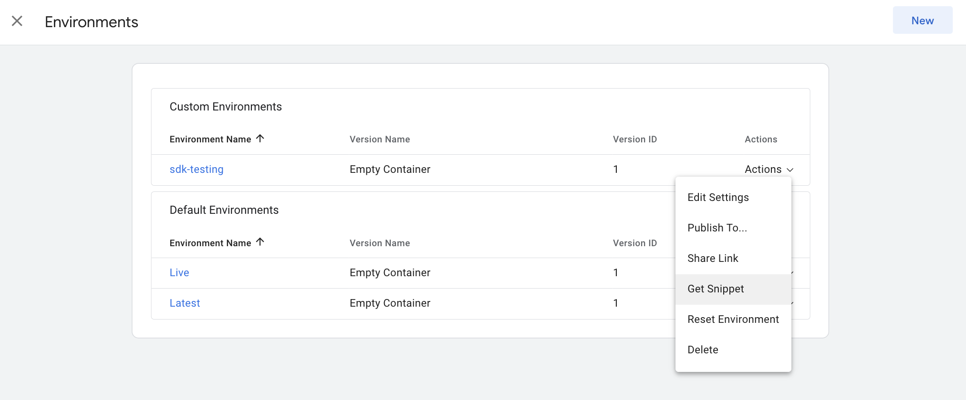Click version ID 1 in the Live row
This screenshot has width=966, height=400.
(x=616, y=273)
